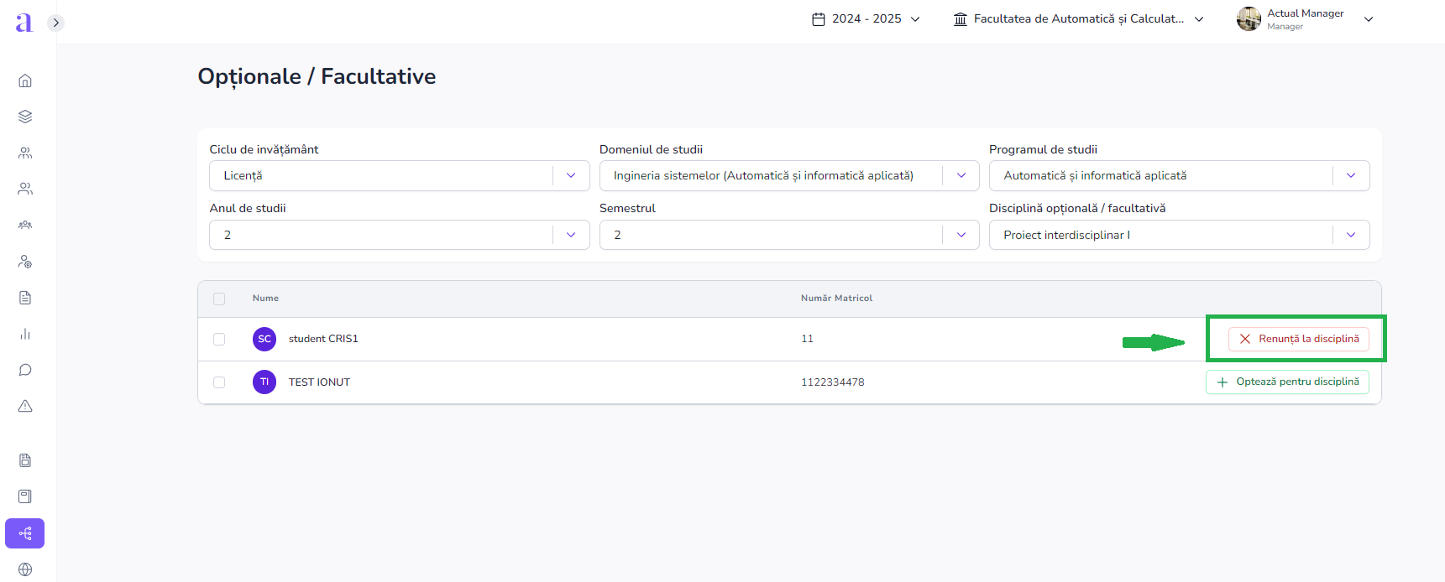Tick the checkbox for student CRIS1
1445x582 pixels.
tap(219, 339)
